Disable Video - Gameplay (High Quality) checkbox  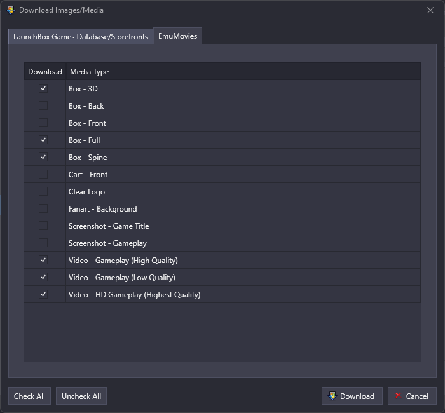point(43,260)
